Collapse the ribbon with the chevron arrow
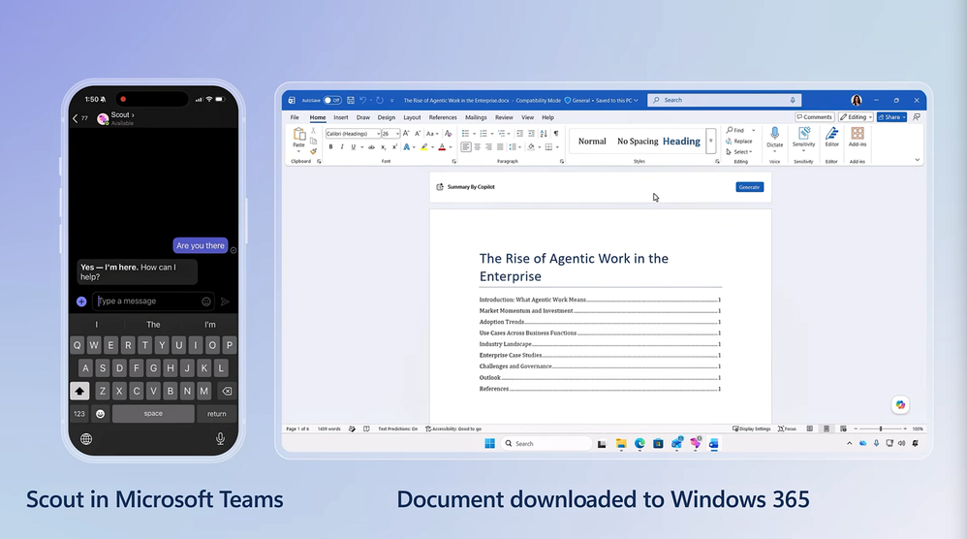967x539 pixels. (x=917, y=160)
